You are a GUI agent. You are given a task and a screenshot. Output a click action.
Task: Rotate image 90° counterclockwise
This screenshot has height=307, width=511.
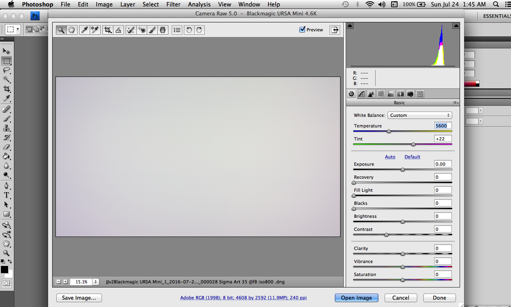[189, 30]
